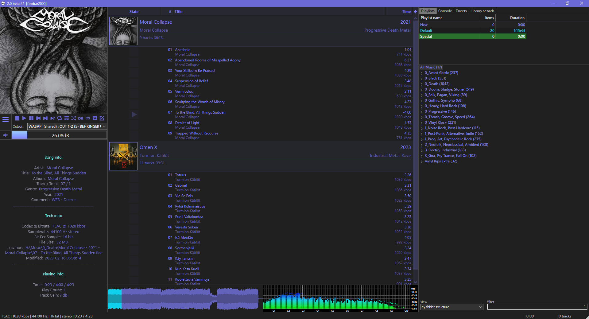589x319 pixels.
Task: Open the 'by folder structure' view dropdown
Action: (x=451, y=307)
